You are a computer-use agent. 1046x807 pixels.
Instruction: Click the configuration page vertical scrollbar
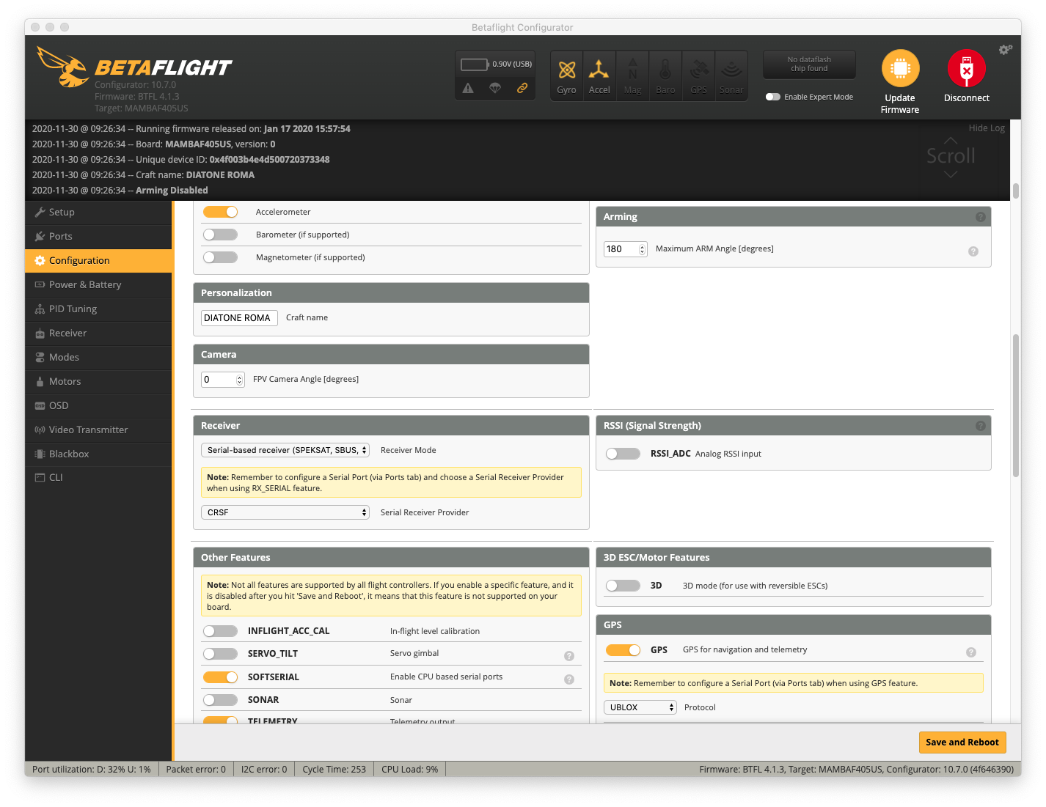1016,405
